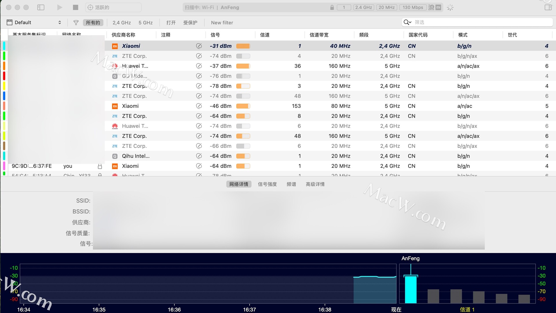Switch to the 信号强度 tab

[267, 184]
